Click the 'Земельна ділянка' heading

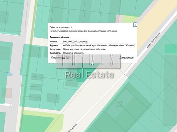[x=59, y=37]
